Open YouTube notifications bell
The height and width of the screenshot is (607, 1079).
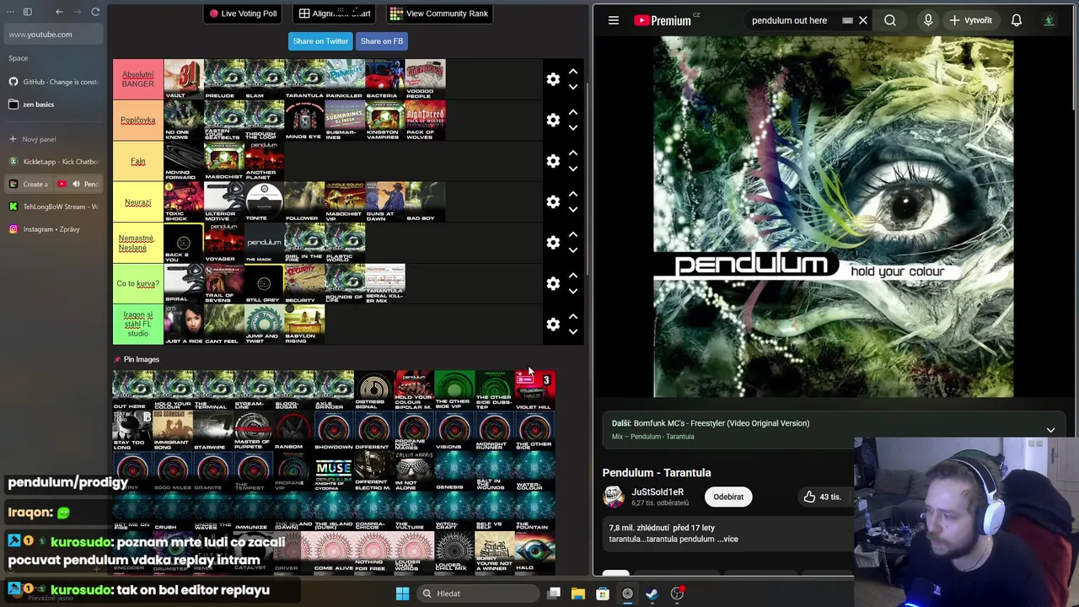pyautogui.click(x=1017, y=20)
